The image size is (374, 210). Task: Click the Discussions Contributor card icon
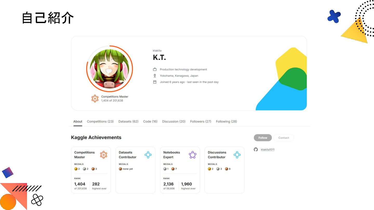pyautogui.click(x=237, y=155)
